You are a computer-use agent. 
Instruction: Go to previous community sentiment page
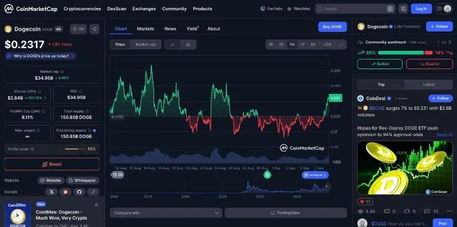(x=438, y=42)
